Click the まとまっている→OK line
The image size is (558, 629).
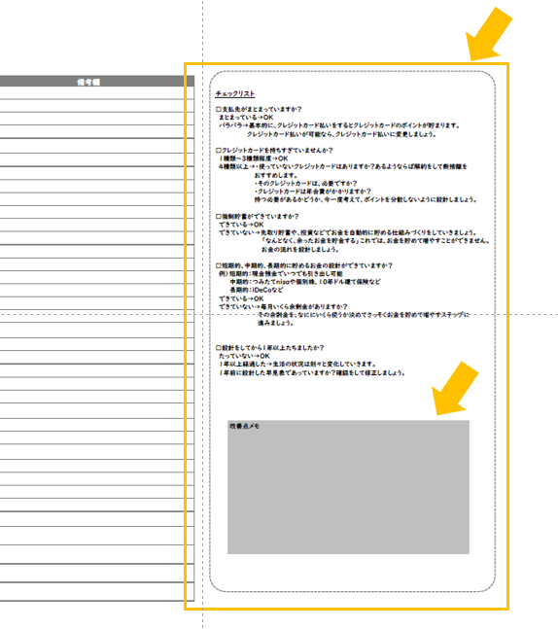tap(246, 117)
